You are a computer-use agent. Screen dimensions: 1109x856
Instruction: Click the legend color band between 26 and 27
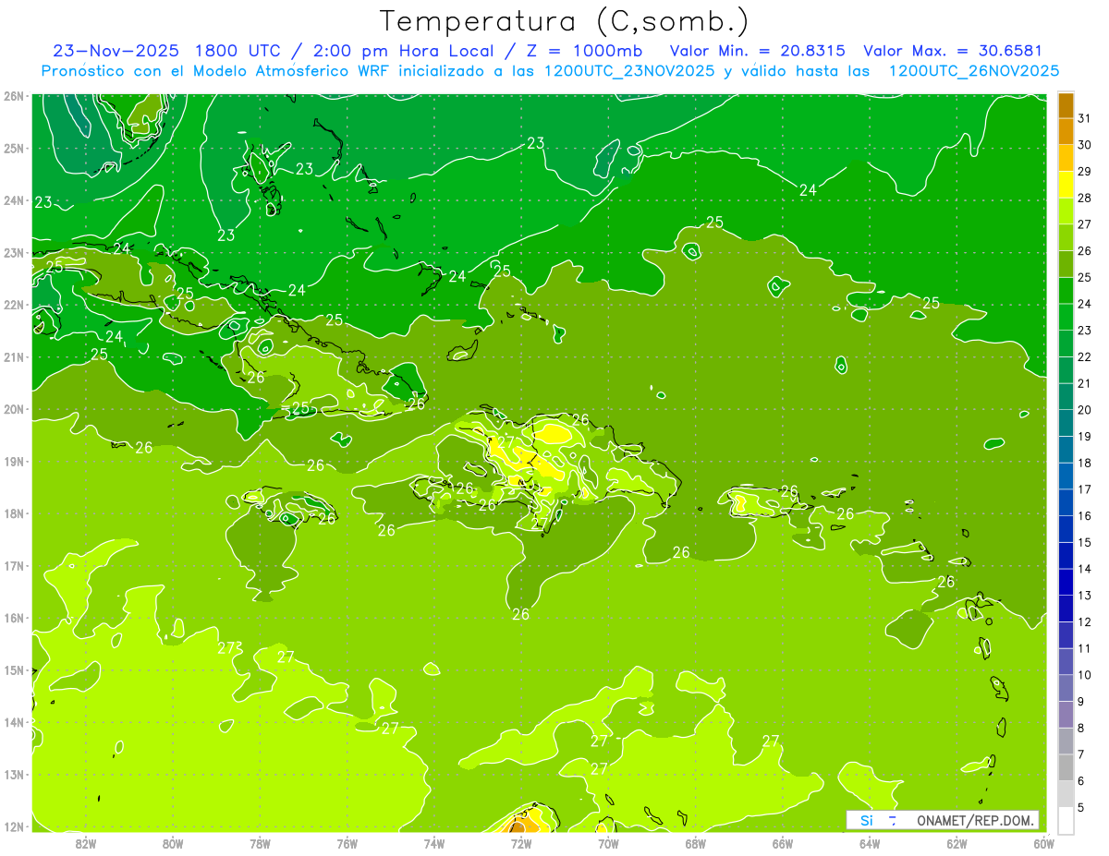click(1066, 238)
